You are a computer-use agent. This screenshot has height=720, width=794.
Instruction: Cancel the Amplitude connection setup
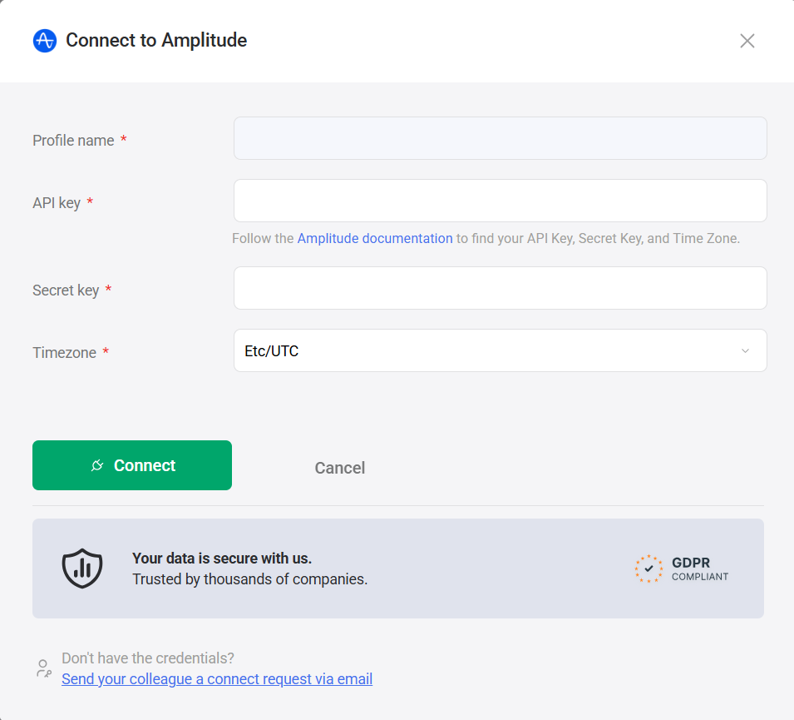[x=340, y=468]
